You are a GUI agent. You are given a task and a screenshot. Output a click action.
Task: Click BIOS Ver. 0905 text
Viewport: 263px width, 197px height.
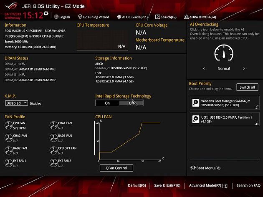click(x=55, y=31)
